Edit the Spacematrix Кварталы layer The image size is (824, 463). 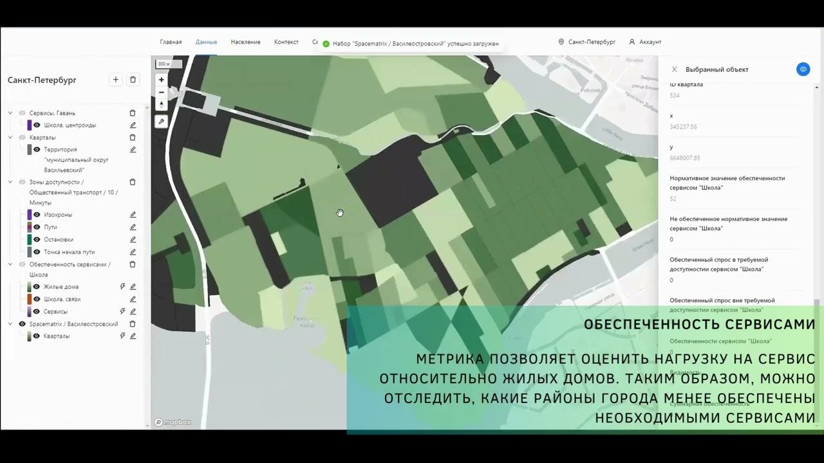click(133, 336)
